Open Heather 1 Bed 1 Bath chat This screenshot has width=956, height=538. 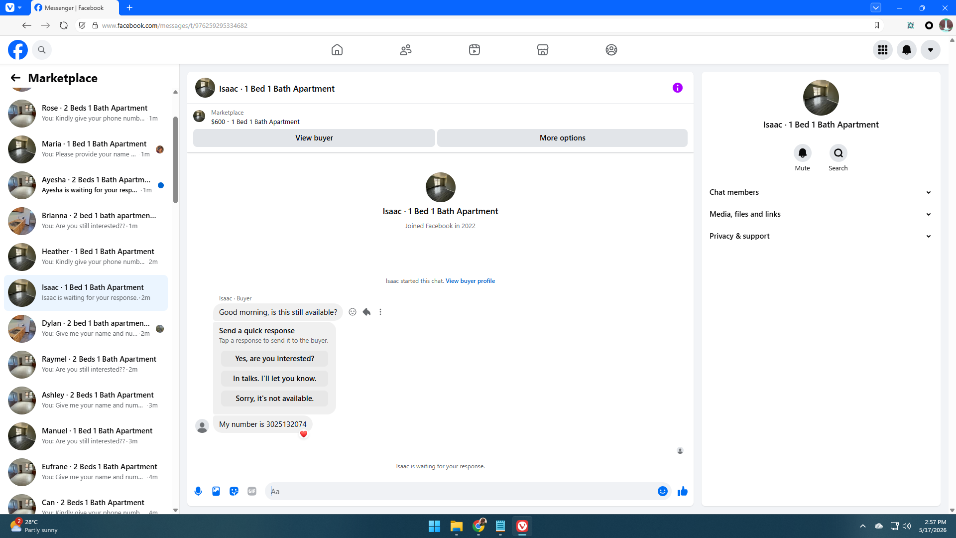[86, 257]
